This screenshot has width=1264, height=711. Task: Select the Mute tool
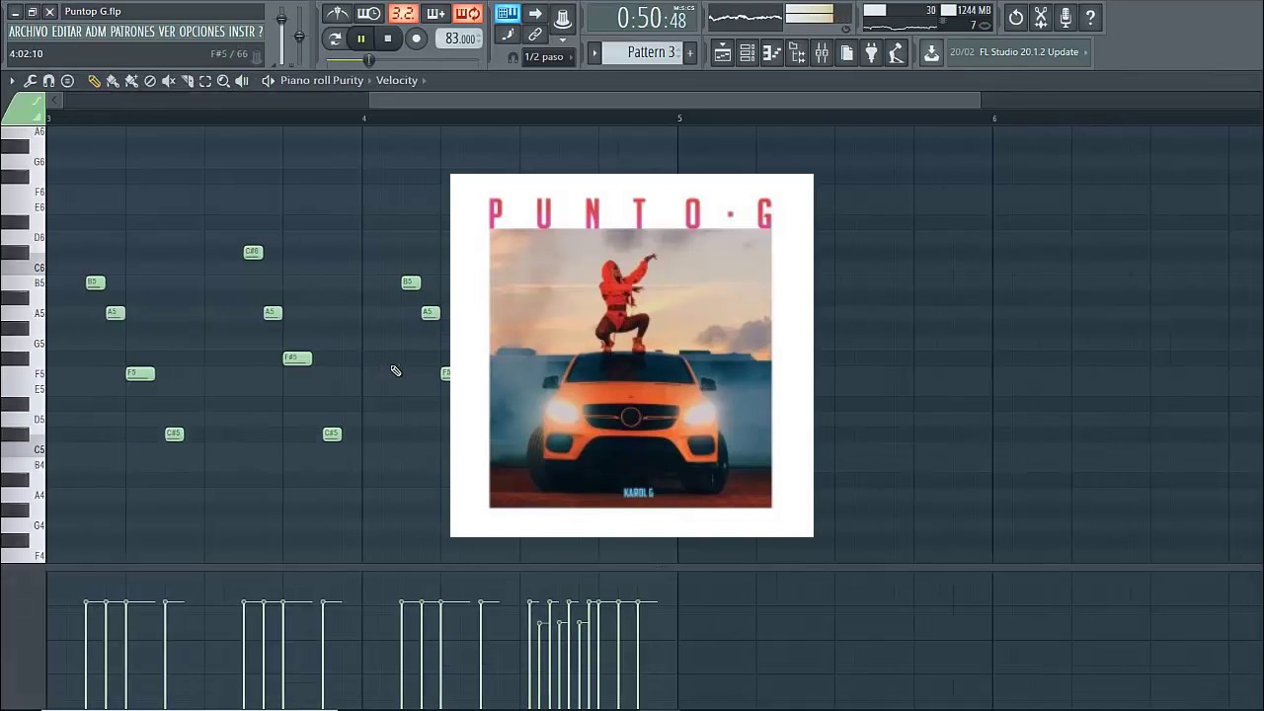(x=169, y=81)
